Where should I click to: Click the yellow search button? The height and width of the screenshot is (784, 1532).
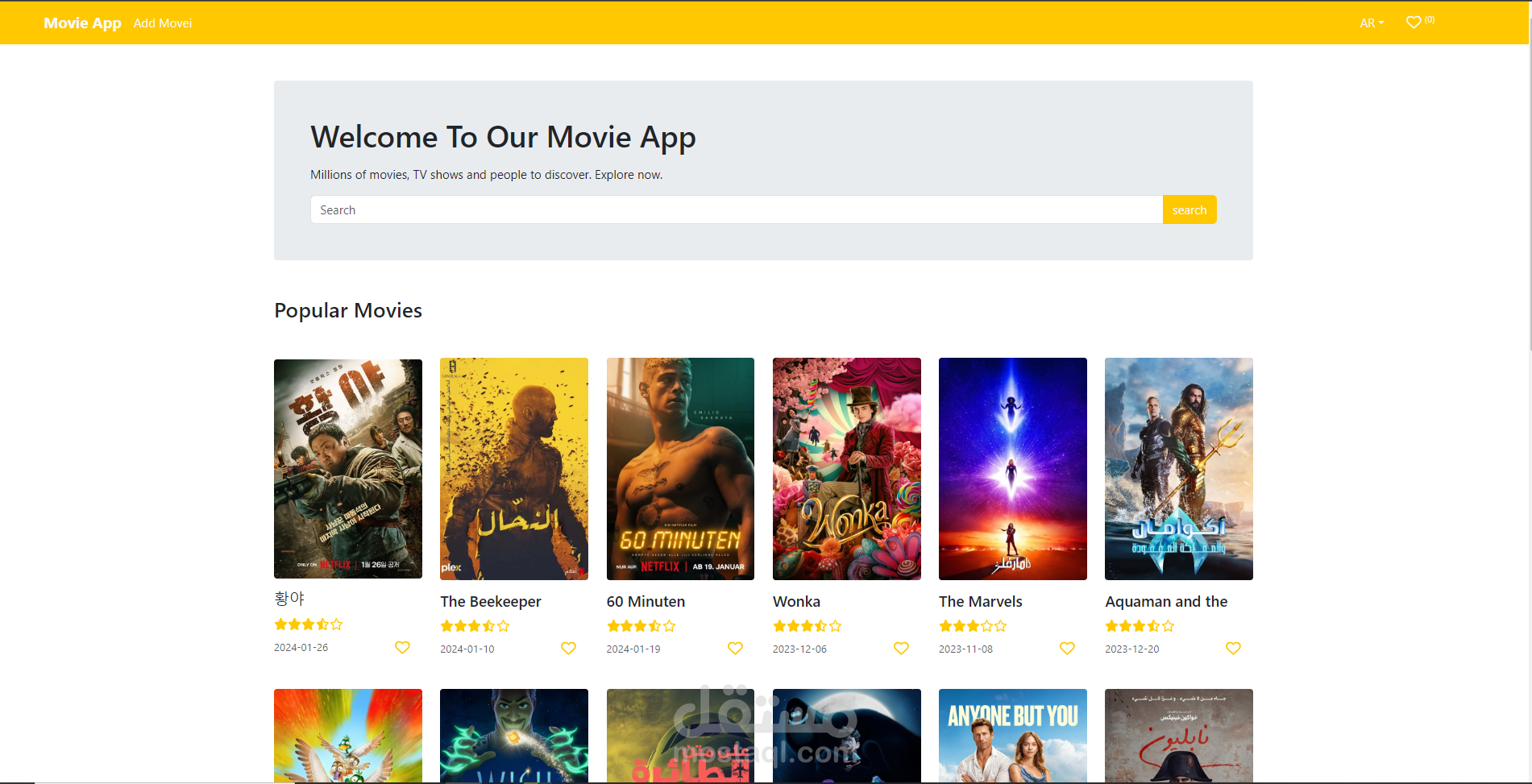pyautogui.click(x=1189, y=209)
